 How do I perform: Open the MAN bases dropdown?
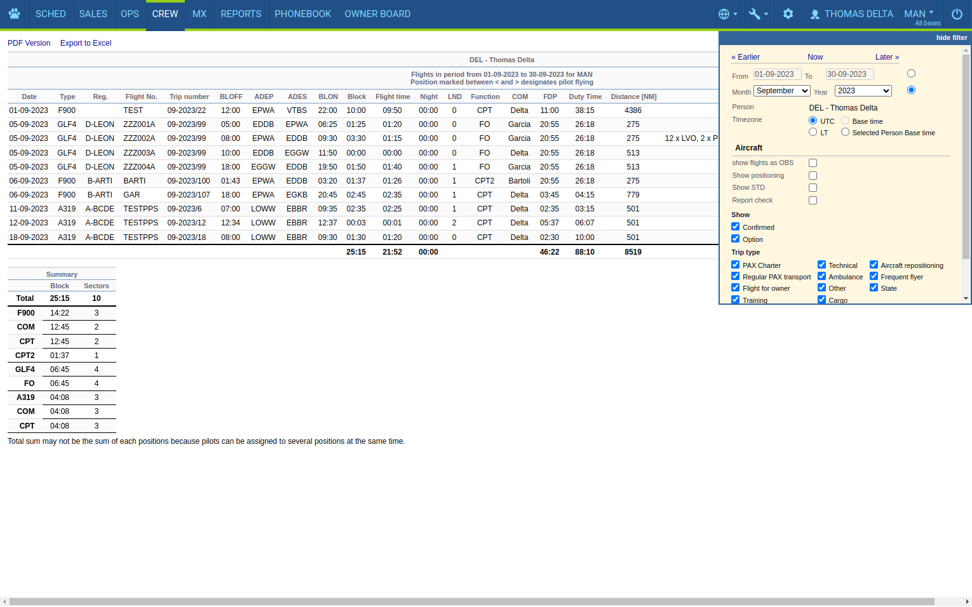click(x=919, y=14)
